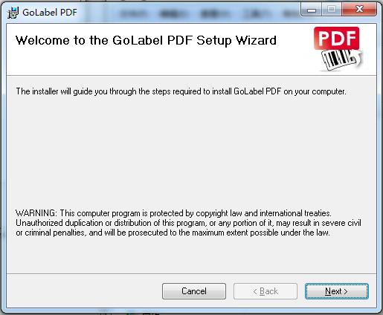Click the red PDF logo badge

(x=336, y=39)
